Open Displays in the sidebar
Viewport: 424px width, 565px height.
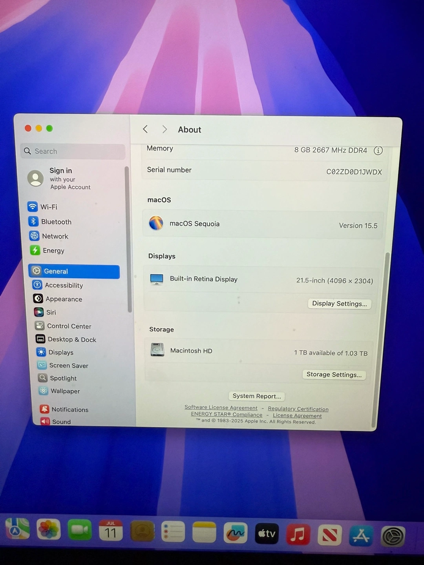point(55,352)
